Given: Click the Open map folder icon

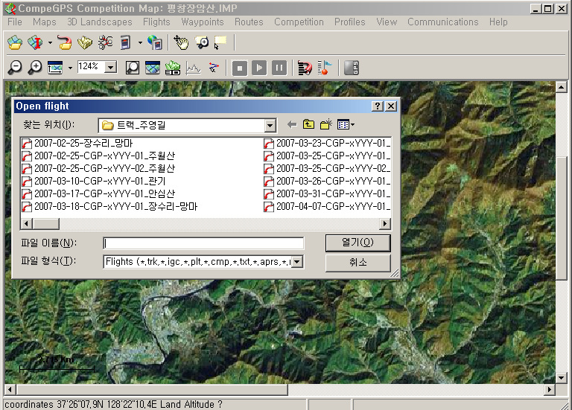Looking at the screenshot, I should coord(15,42).
